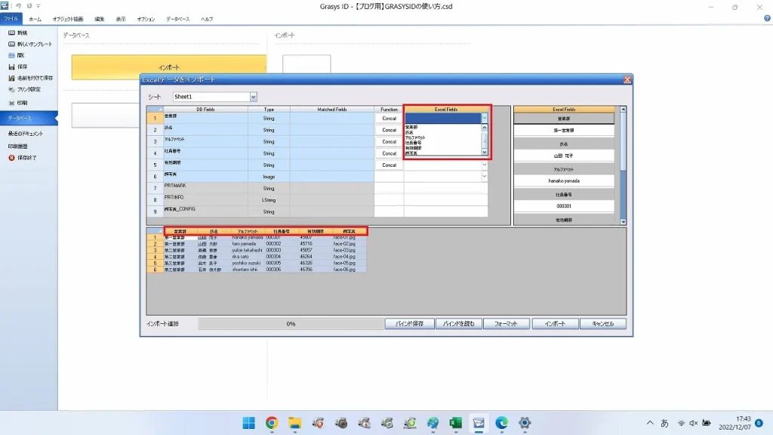The height and width of the screenshot is (435, 773).
Task: Click the active Grasys ID taskbar icon
Action: (x=479, y=423)
